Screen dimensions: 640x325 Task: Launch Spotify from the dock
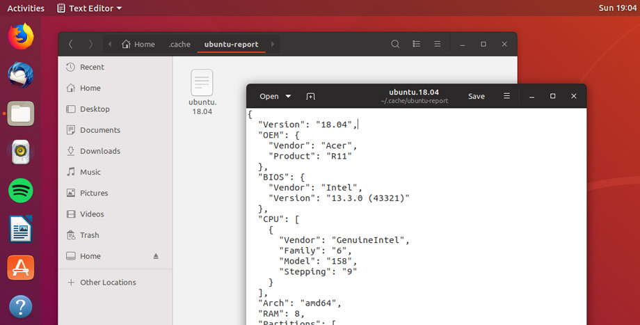[x=21, y=190]
